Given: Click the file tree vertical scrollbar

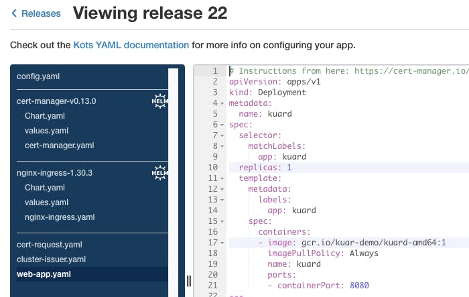Looking at the screenshot, I should tap(173, 182).
